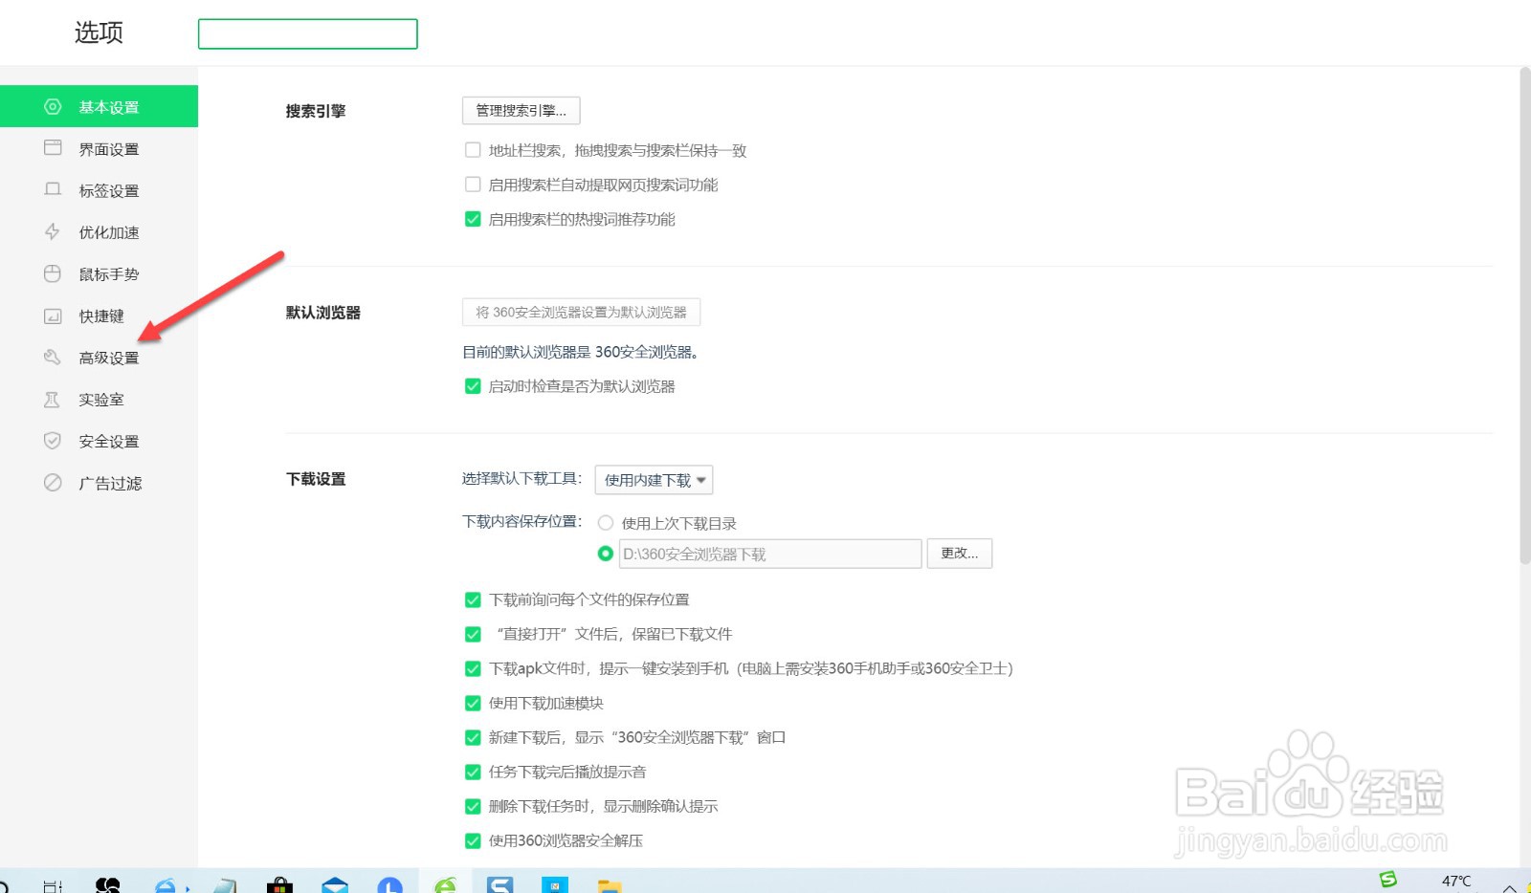Toggle 删除下载任务时，显示删除确认提示 checkbox
Screen dimensions: 1531x893
coord(473,806)
